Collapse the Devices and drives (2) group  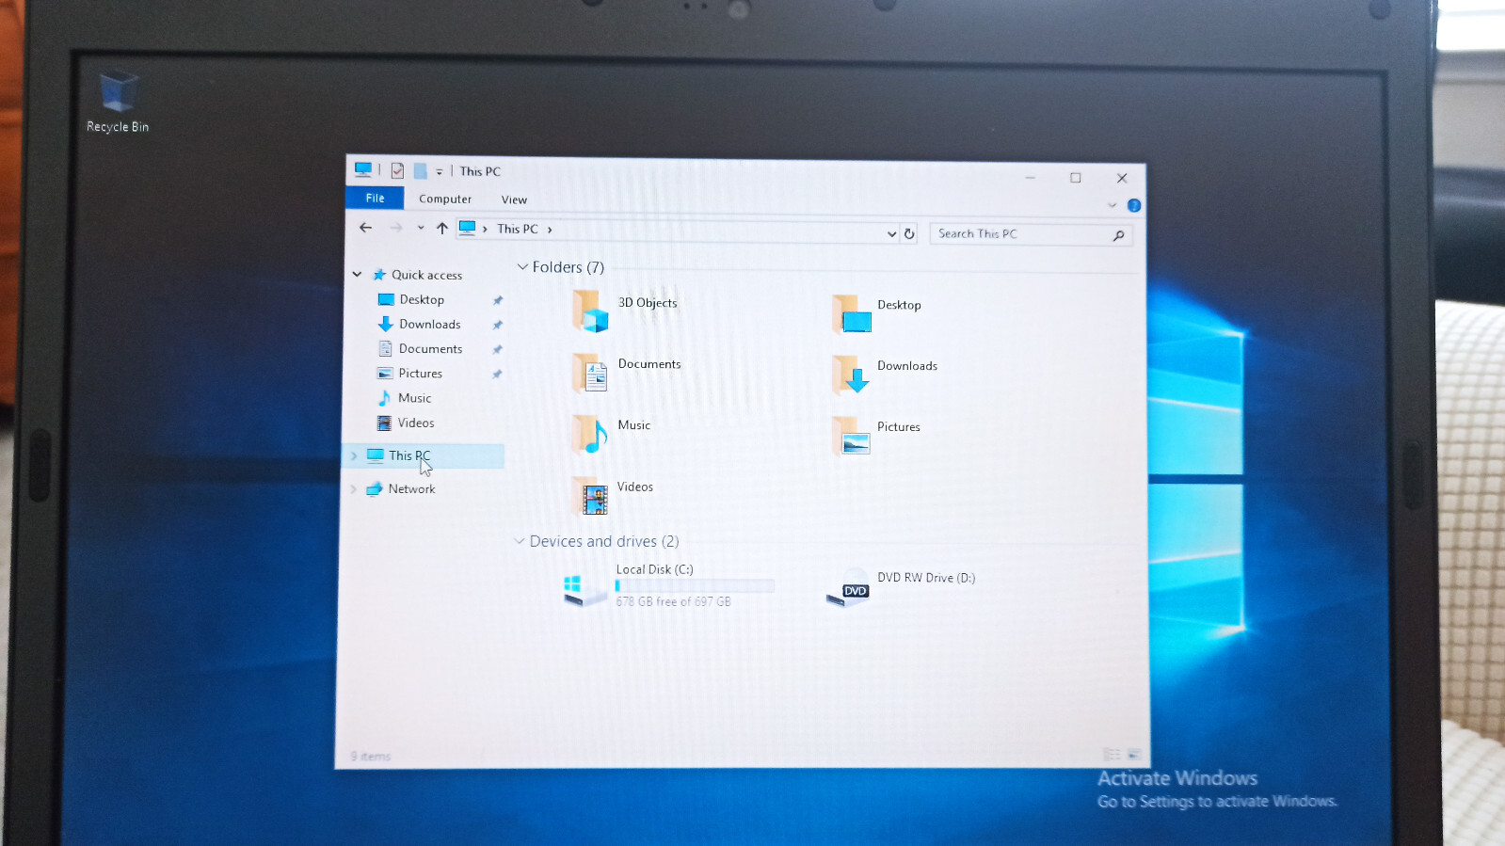[520, 541]
